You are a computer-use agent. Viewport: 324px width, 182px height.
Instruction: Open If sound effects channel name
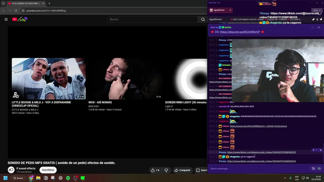click(x=26, y=168)
